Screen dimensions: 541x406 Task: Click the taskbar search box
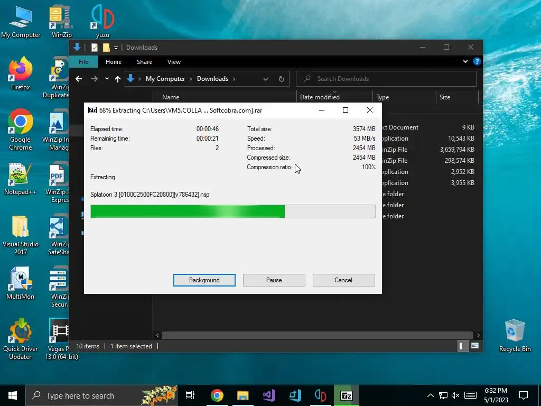(x=101, y=395)
